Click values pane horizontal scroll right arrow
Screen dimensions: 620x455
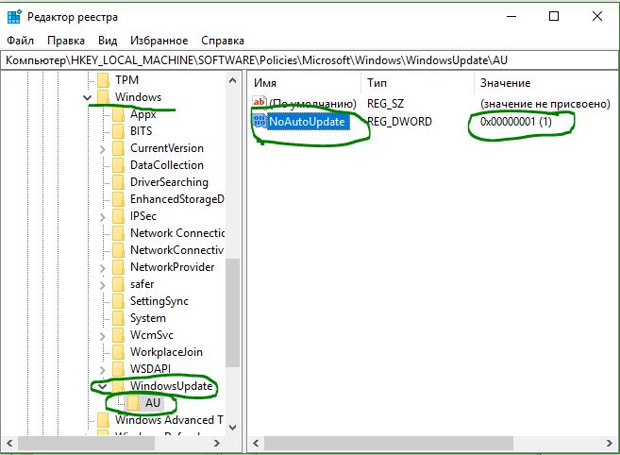click(610, 443)
